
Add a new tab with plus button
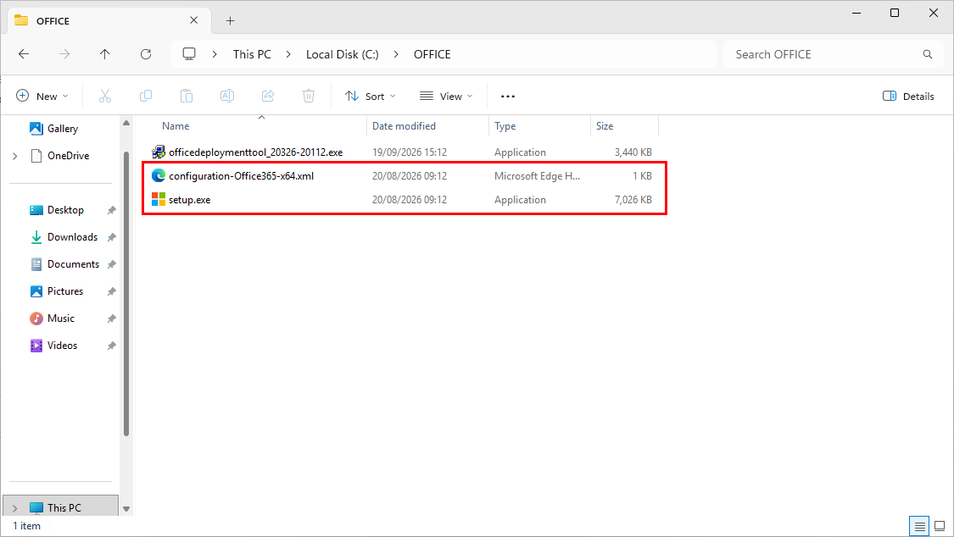point(230,20)
